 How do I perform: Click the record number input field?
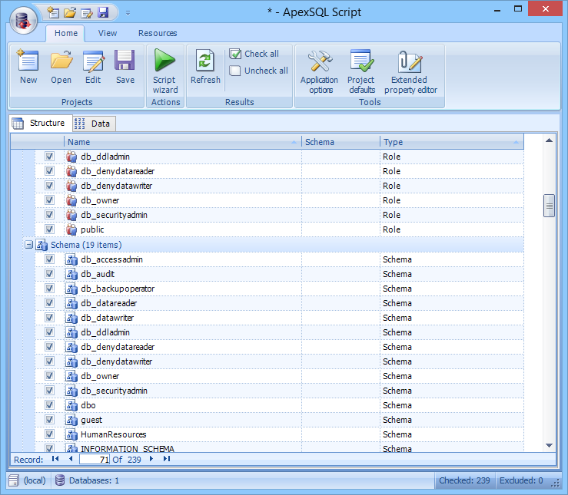click(x=95, y=459)
